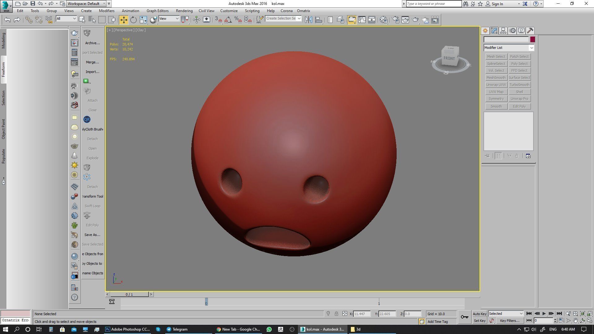Open the [+] viewport general menu
The height and width of the screenshot is (334, 594).
(x=110, y=30)
